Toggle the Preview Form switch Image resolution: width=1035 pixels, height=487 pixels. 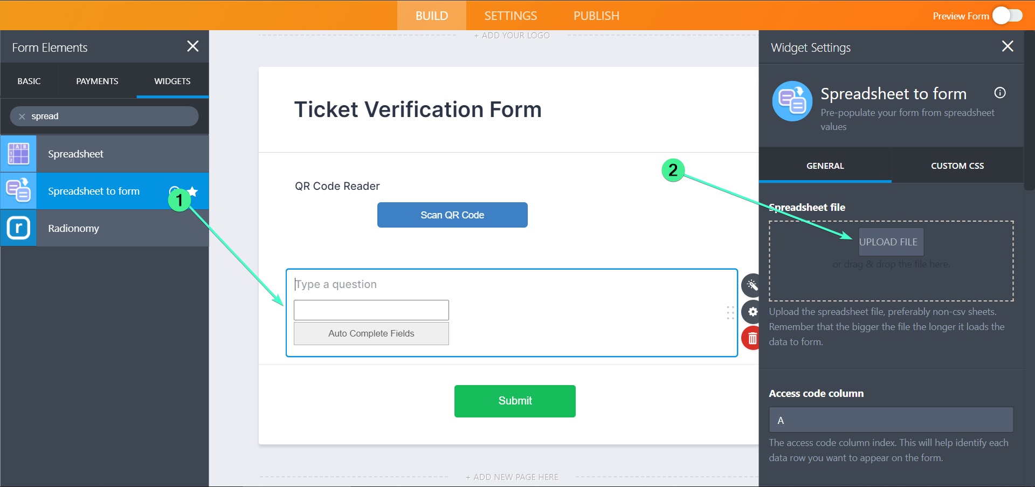pos(1007,16)
